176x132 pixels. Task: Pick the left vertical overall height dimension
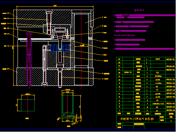click(14, 48)
